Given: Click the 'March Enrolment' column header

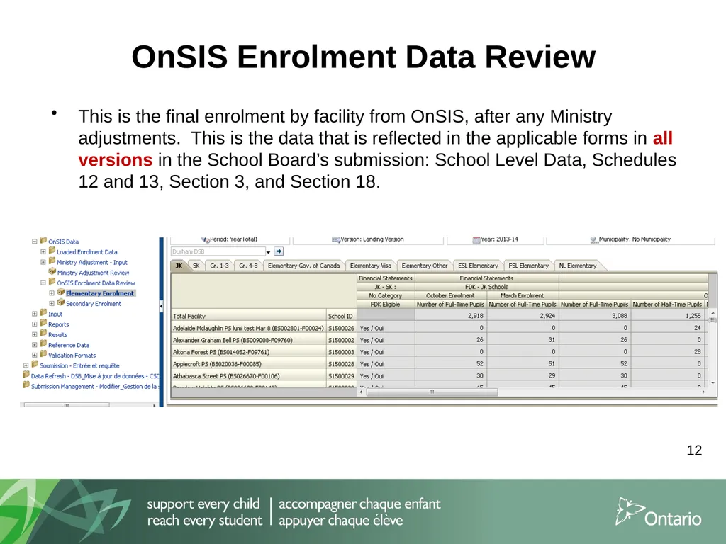Looking at the screenshot, I should pos(523,295).
